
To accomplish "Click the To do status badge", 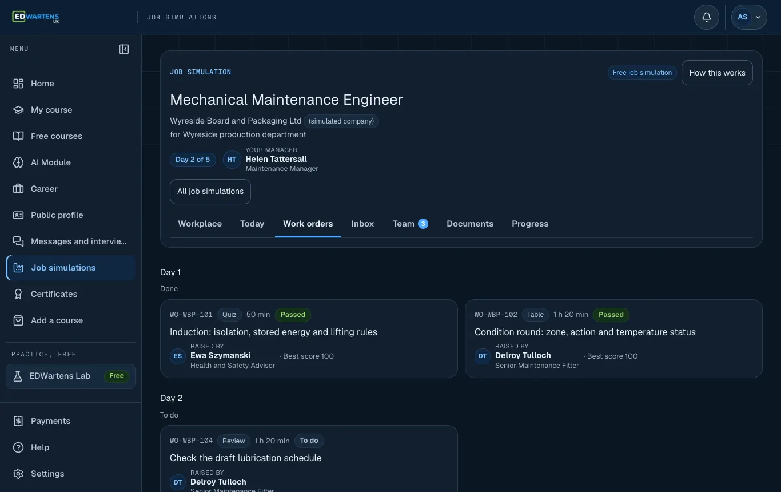I will tap(309, 441).
